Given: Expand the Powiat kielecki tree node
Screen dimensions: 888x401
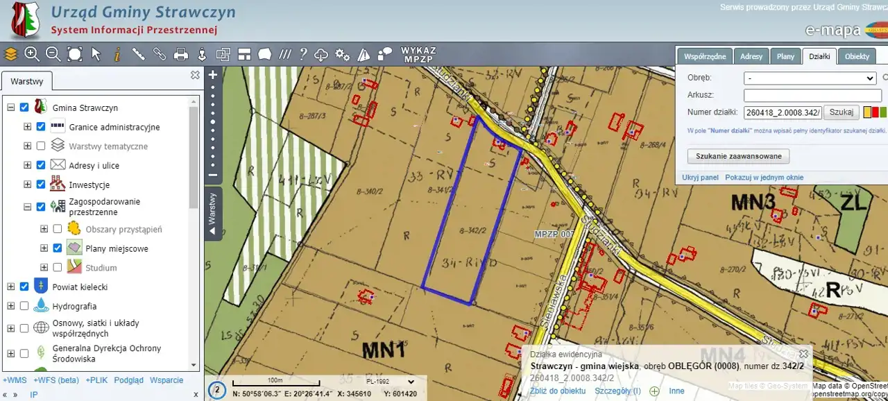Looking at the screenshot, I should coord(10,287).
